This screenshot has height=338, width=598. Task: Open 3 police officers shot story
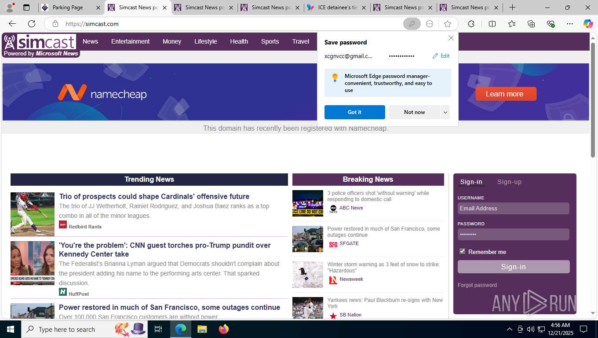[378, 196]
